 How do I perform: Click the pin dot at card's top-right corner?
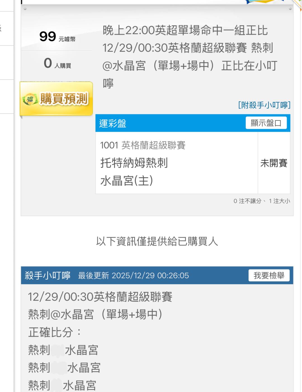click(x=290, y=9)
